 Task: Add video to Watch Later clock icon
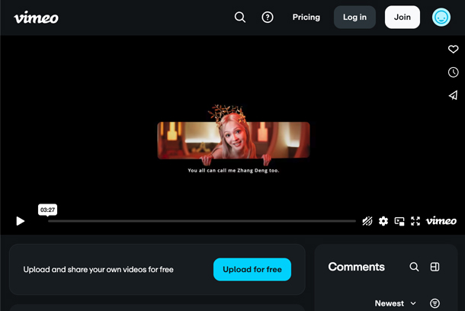click(453, 72)
